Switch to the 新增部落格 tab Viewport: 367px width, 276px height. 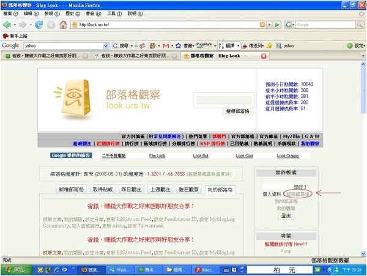[71, 189]
